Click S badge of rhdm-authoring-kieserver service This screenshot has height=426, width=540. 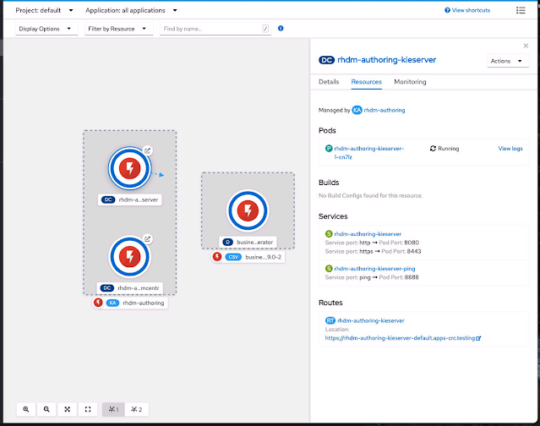pyautogui.click(x=329, y=234)
